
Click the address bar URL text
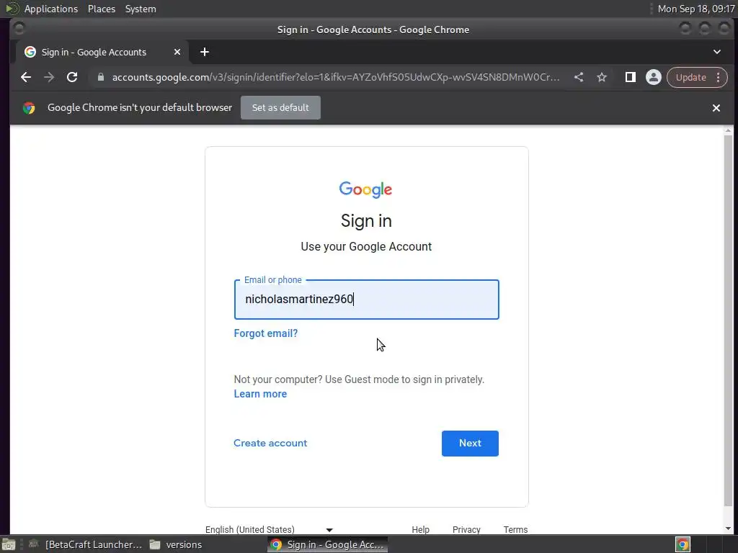coord(336,77)
